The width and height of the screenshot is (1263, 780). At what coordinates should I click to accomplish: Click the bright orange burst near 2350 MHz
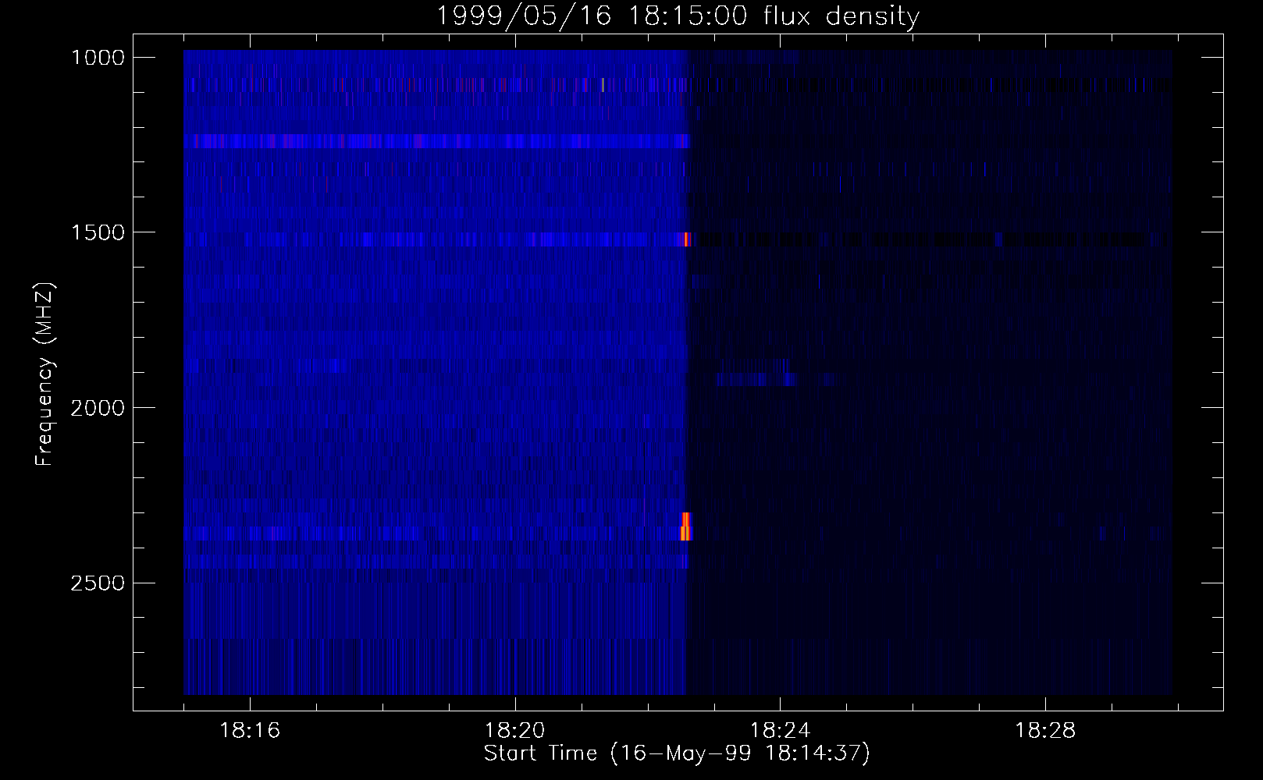click(x=686, y=527)
